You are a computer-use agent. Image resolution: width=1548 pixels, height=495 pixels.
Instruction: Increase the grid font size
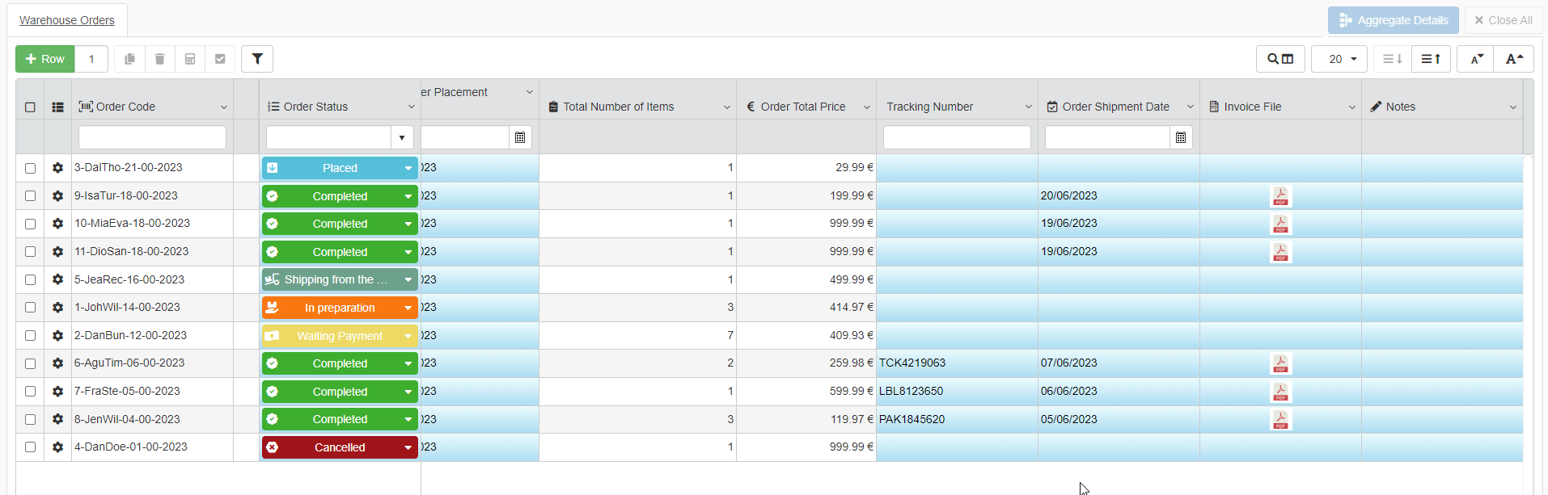click(1514, 59)
